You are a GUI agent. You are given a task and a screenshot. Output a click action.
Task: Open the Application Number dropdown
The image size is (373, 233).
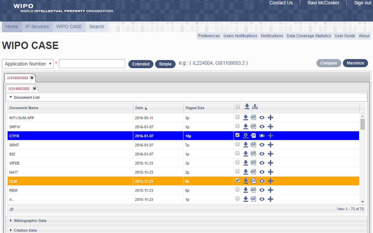tap(28, 64)
